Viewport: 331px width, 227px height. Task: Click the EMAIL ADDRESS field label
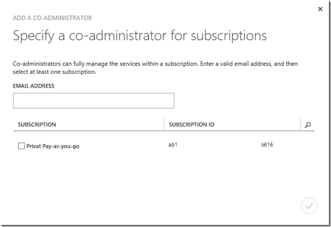click(33, 86)
